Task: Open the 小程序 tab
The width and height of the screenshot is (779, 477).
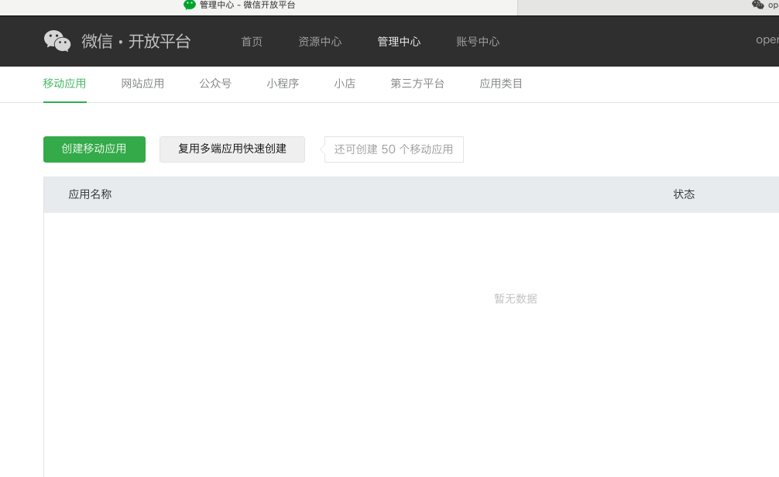Action: [283, 84]
